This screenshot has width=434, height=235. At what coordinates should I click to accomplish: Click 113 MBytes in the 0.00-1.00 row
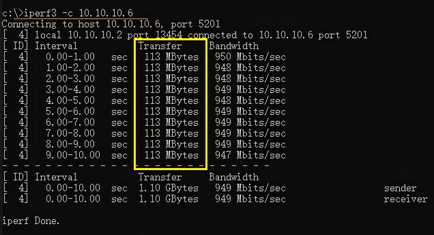pos(171,57)
